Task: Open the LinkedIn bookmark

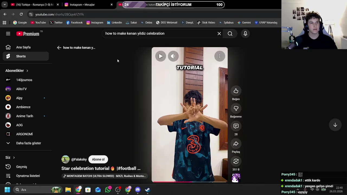Action: [114, 22]
